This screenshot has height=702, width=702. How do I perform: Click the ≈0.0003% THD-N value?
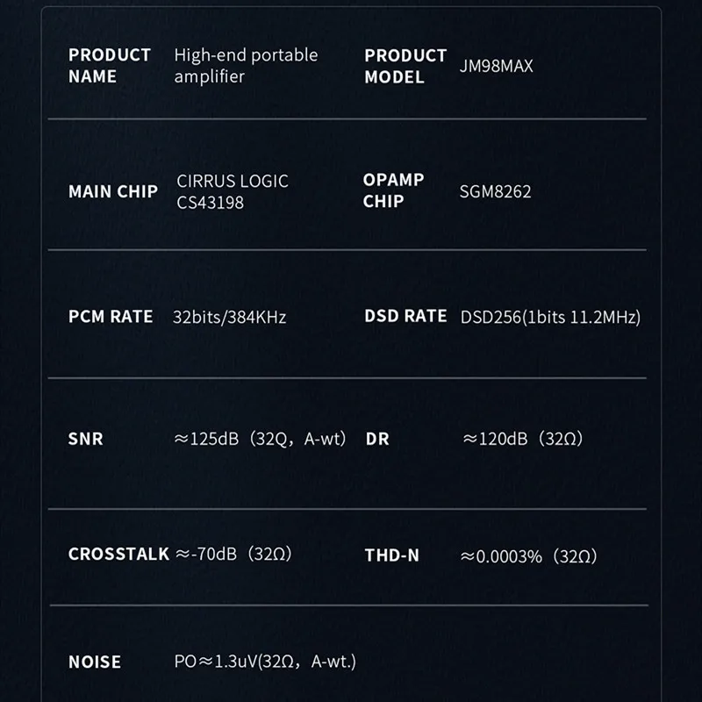click(529, 556)
